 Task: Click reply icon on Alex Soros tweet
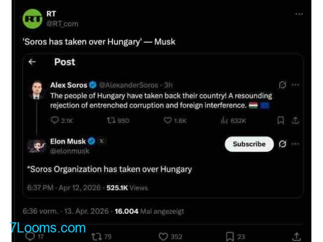coord(56,120)
